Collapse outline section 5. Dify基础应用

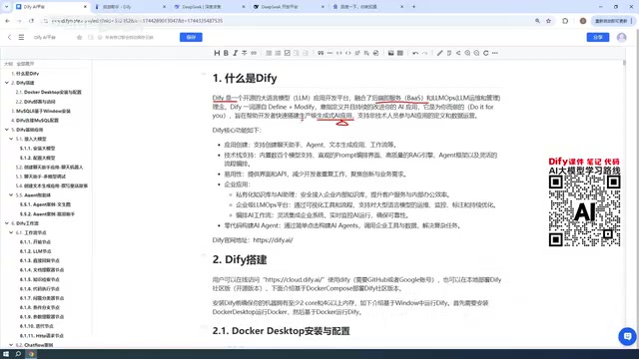pos(7,130)
